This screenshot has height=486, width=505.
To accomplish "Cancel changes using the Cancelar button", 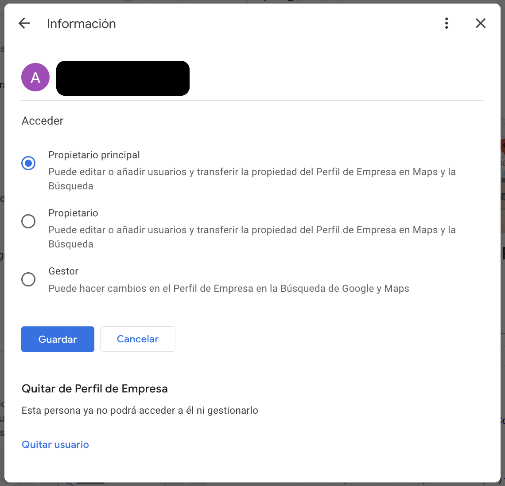I will coord(137,339).
